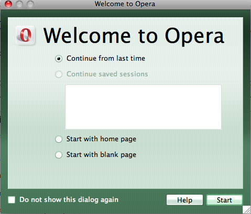Image resolution: width=251 pixels, height=214 pixels.
Task: Check Do not show this dialog again
Action: tap(12, 200)
